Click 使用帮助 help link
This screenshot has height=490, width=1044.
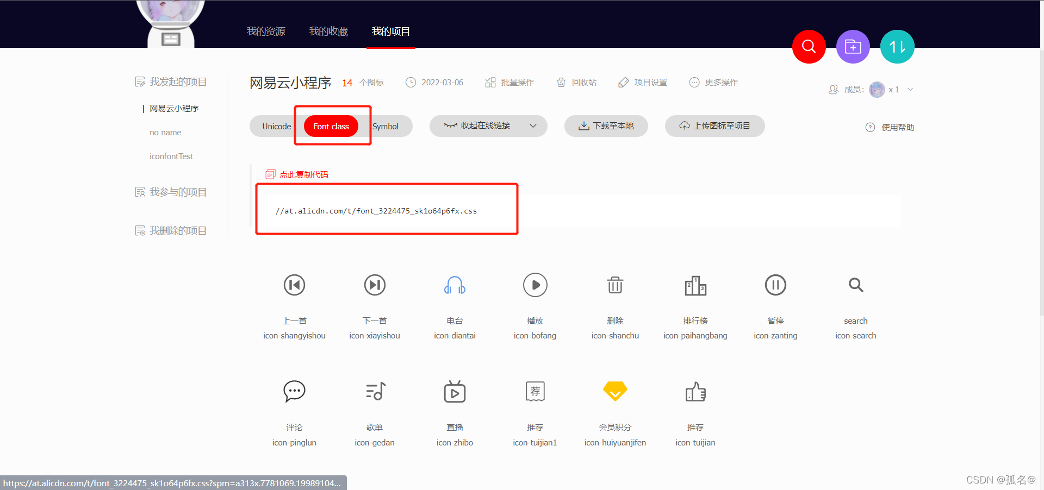898,127
